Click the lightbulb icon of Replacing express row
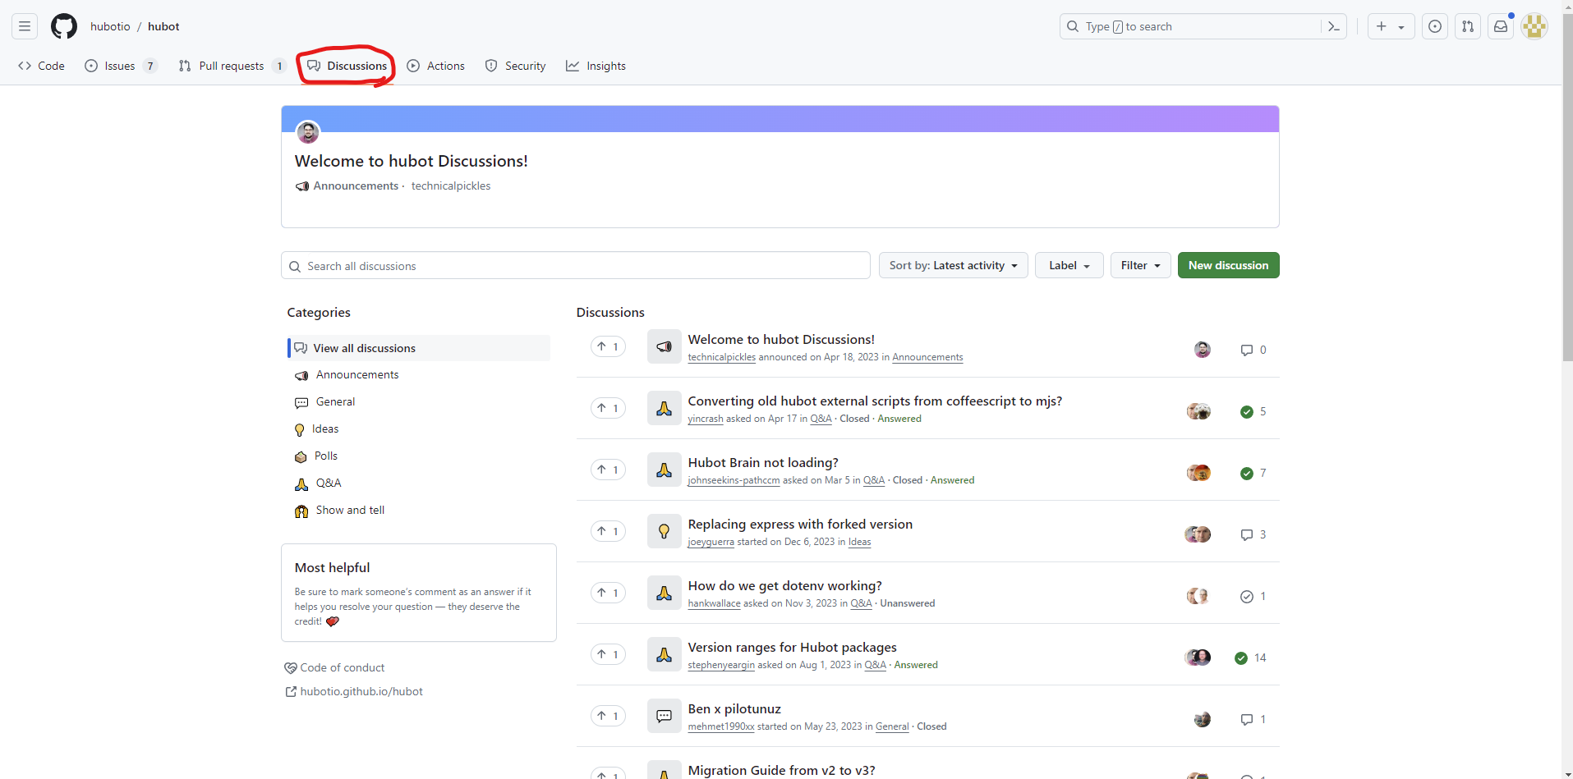 [x=664, y=531]
